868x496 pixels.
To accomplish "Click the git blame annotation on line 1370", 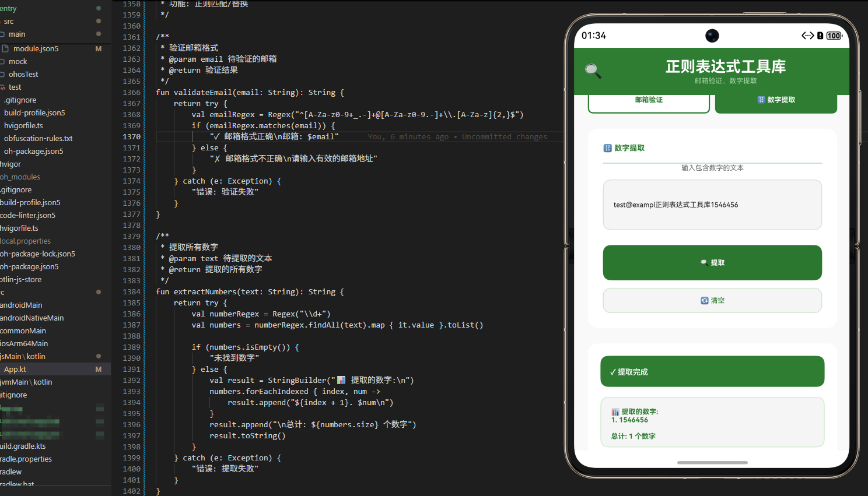I will 457,136.
